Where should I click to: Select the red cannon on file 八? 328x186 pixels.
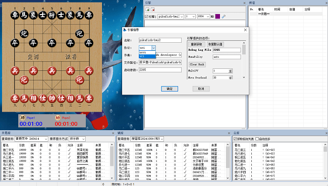pyautogui.click(x=24, y=80)
